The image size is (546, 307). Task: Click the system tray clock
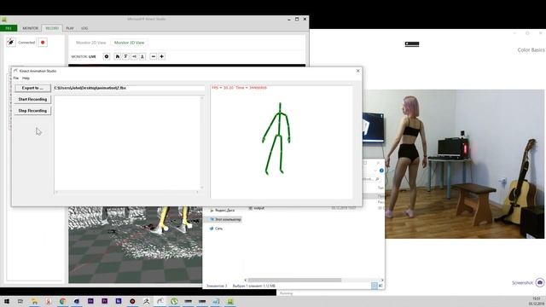536,301
